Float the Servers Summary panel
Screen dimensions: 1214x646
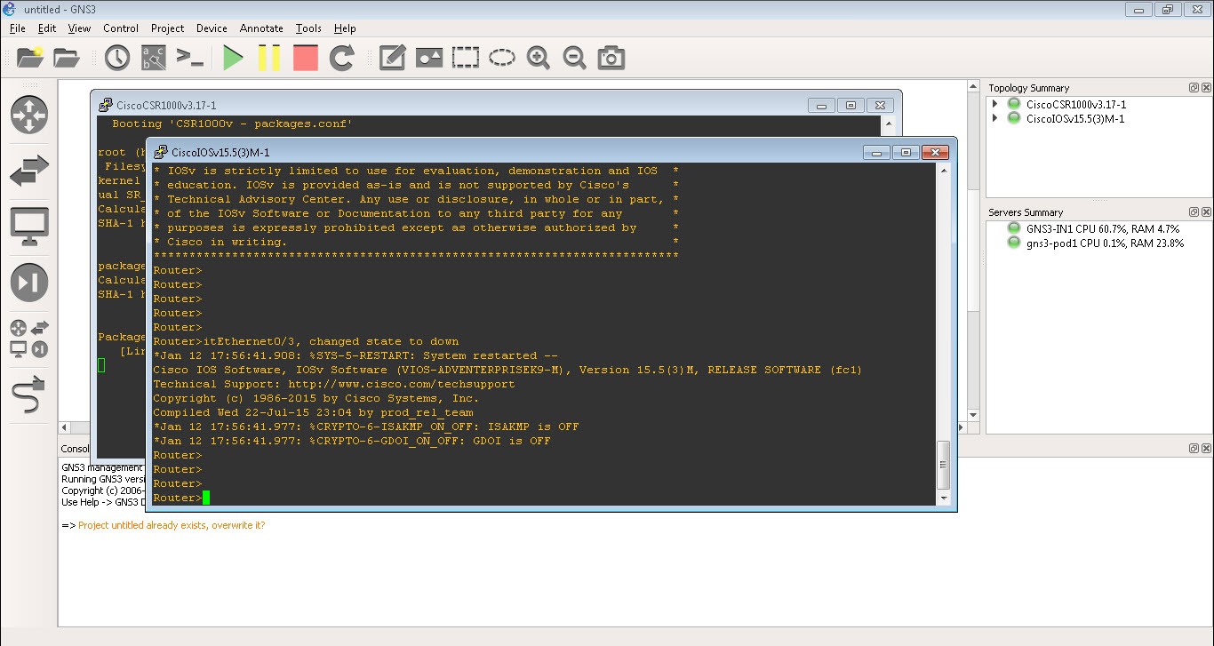click(1194, 212)
